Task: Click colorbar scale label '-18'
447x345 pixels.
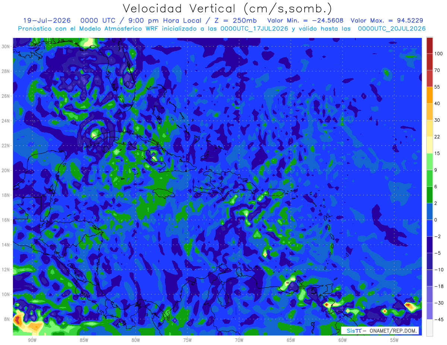Action: click(x=438, y=286)
